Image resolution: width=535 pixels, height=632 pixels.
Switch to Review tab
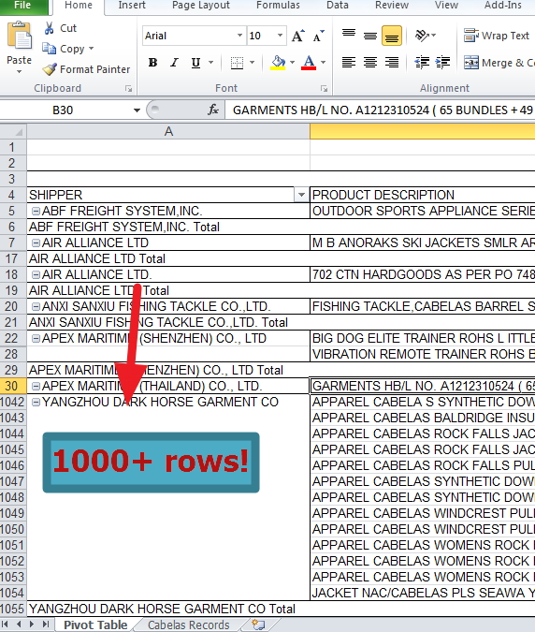(x=392, y=6)
